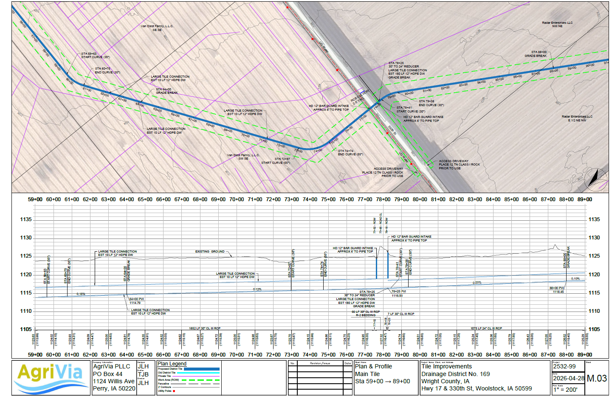Click the 88+00 PVI 1118.45 profile label
The image size is (612, 396).
(x=557, y=290)
